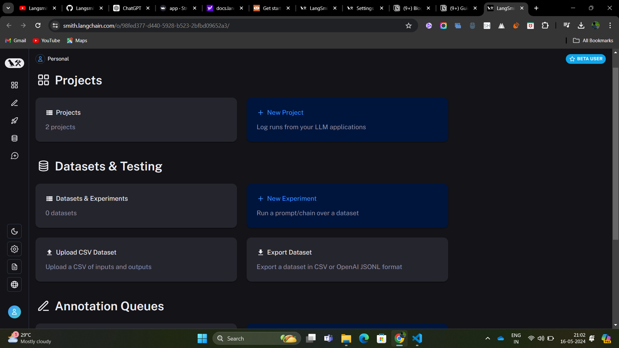The width and height of the screenshot is (619, 348).
Task: Open Export Dataset card
Action: tap(347, 260)
